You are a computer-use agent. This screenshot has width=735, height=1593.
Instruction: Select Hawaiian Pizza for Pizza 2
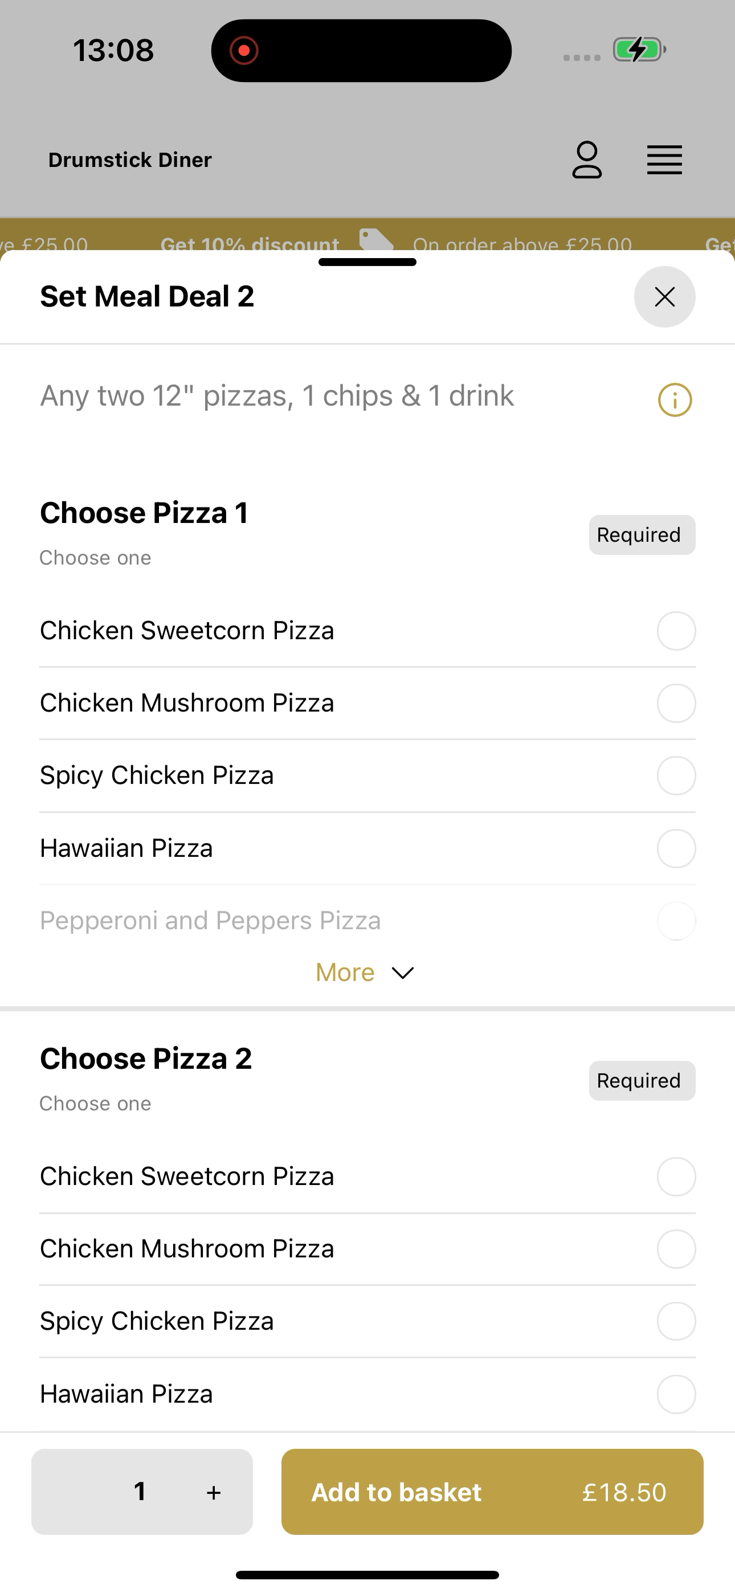coord(367,1394)
